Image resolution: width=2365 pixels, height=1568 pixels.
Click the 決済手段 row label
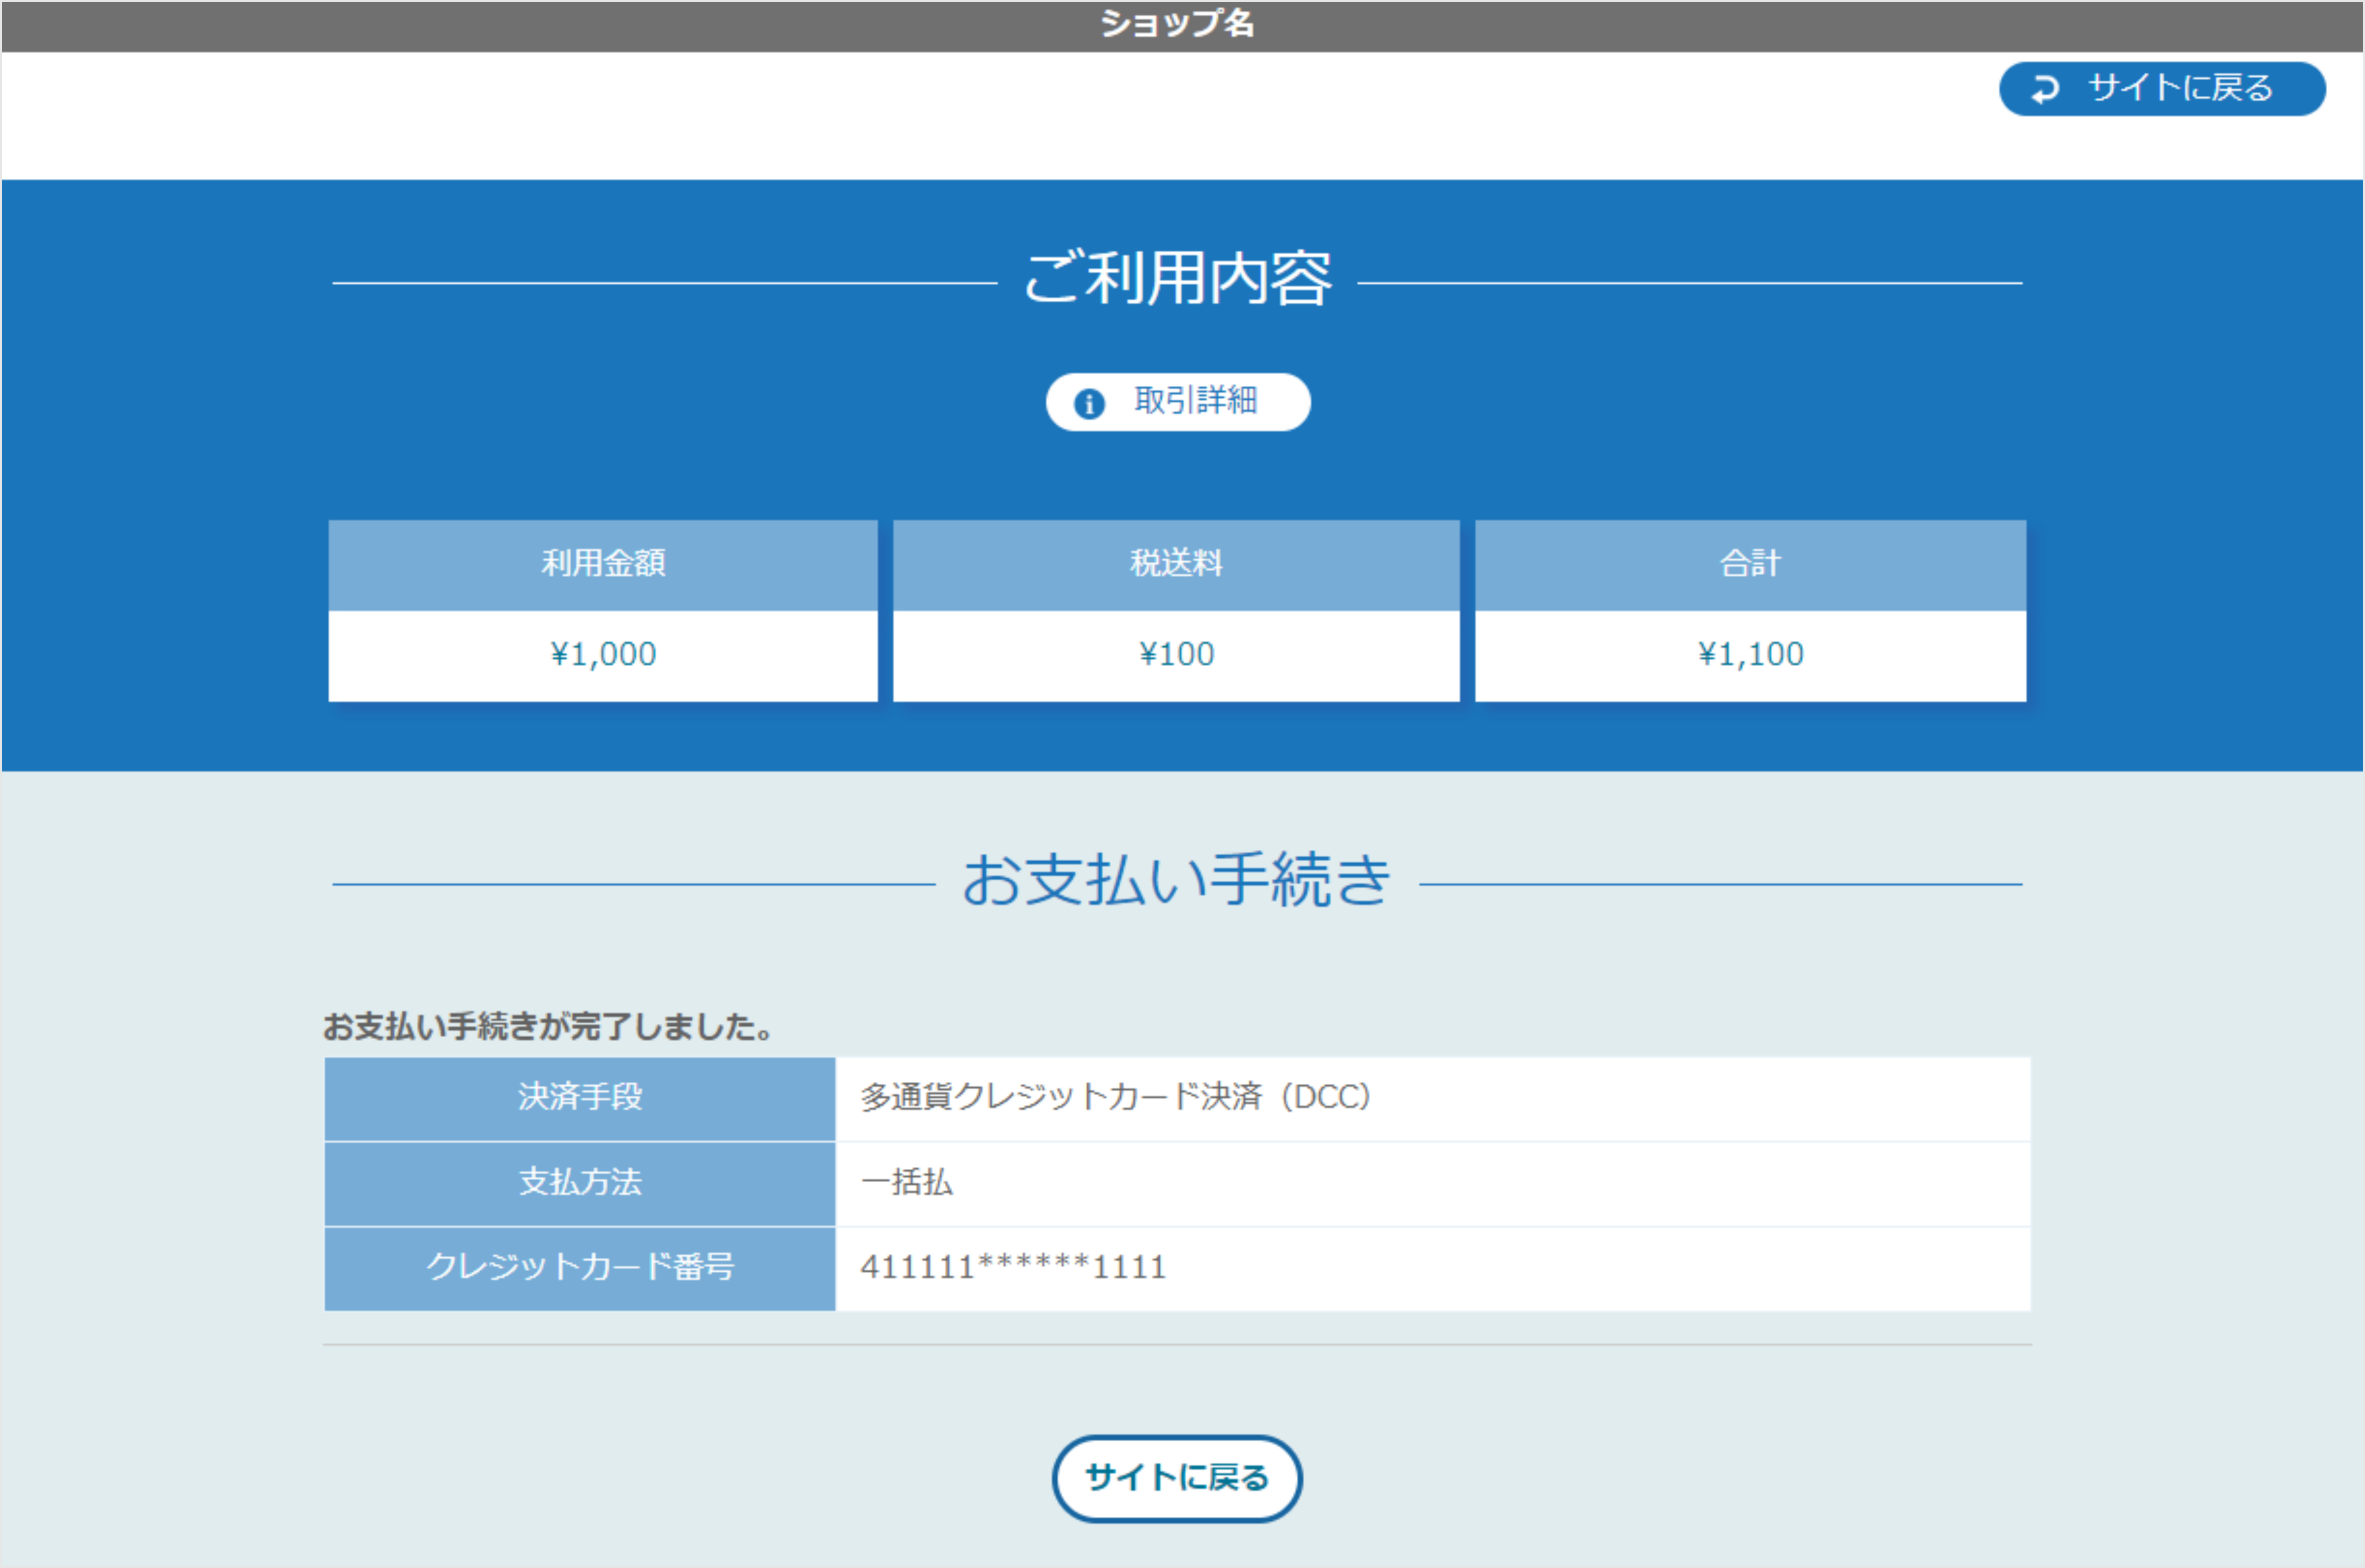click(x=580, y=1098)
